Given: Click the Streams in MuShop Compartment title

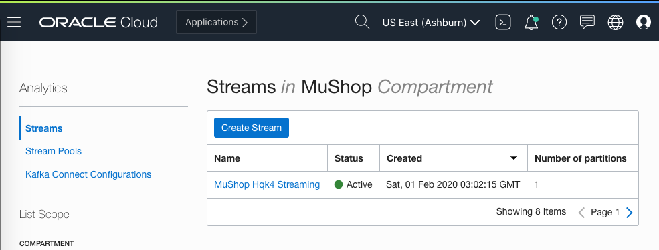Looking at the screenshot, I should (x=350, y=87).
